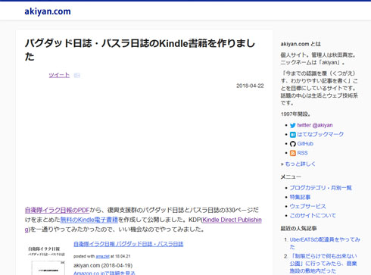The width and height of the screenshot is (371, 275).
Task: Click the article title heading
Action: tap(140, 50)
